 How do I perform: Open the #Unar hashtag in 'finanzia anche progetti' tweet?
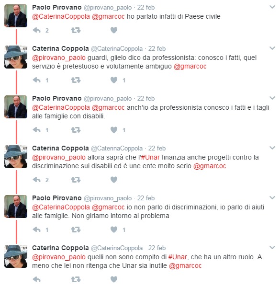(150, 157)
